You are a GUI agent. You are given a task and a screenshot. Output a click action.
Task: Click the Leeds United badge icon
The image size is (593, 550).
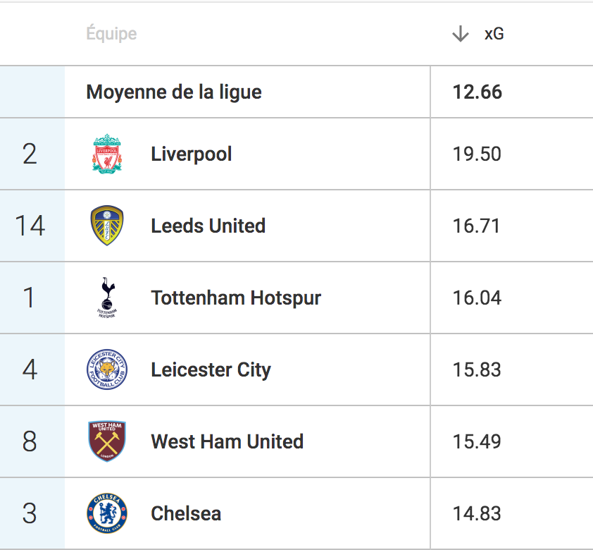tap(107, 226)
